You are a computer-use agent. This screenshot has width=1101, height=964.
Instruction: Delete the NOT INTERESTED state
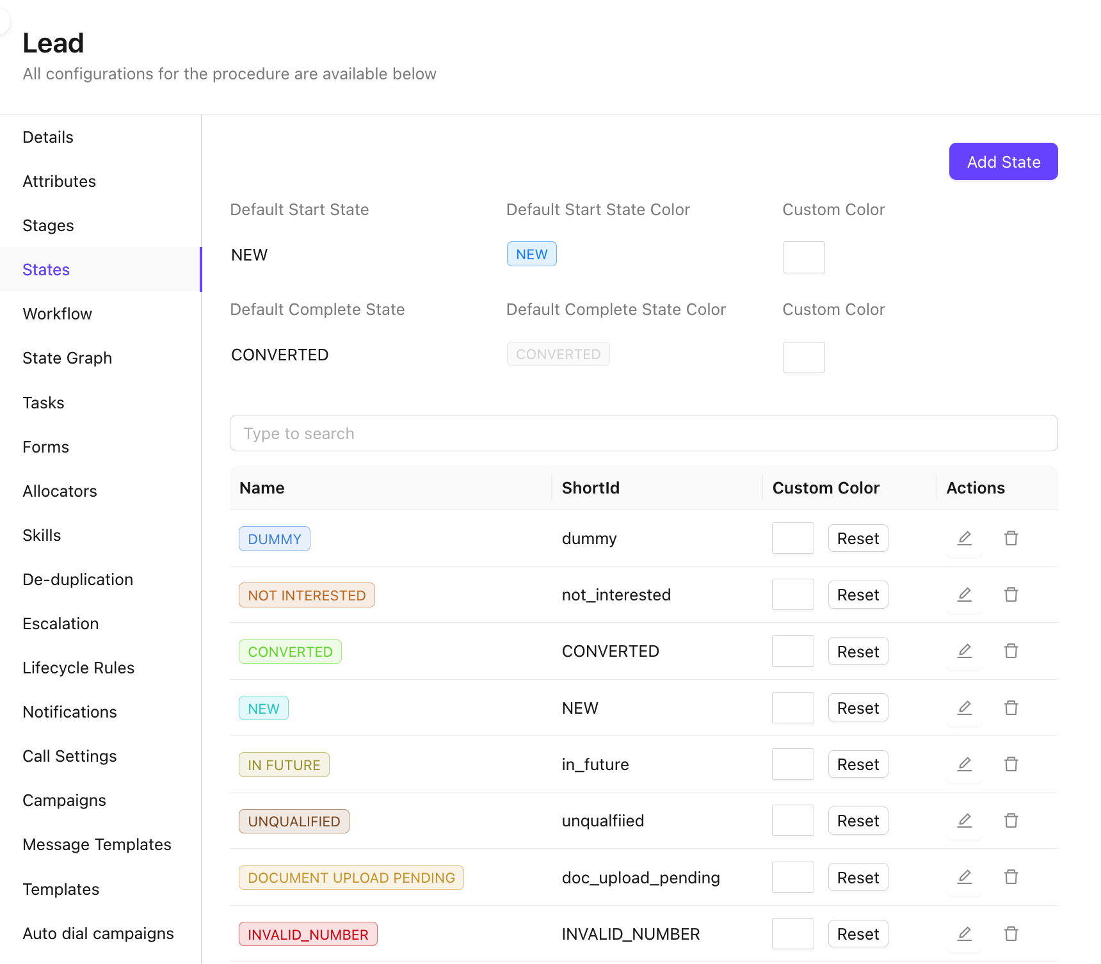pos(1011,595)
